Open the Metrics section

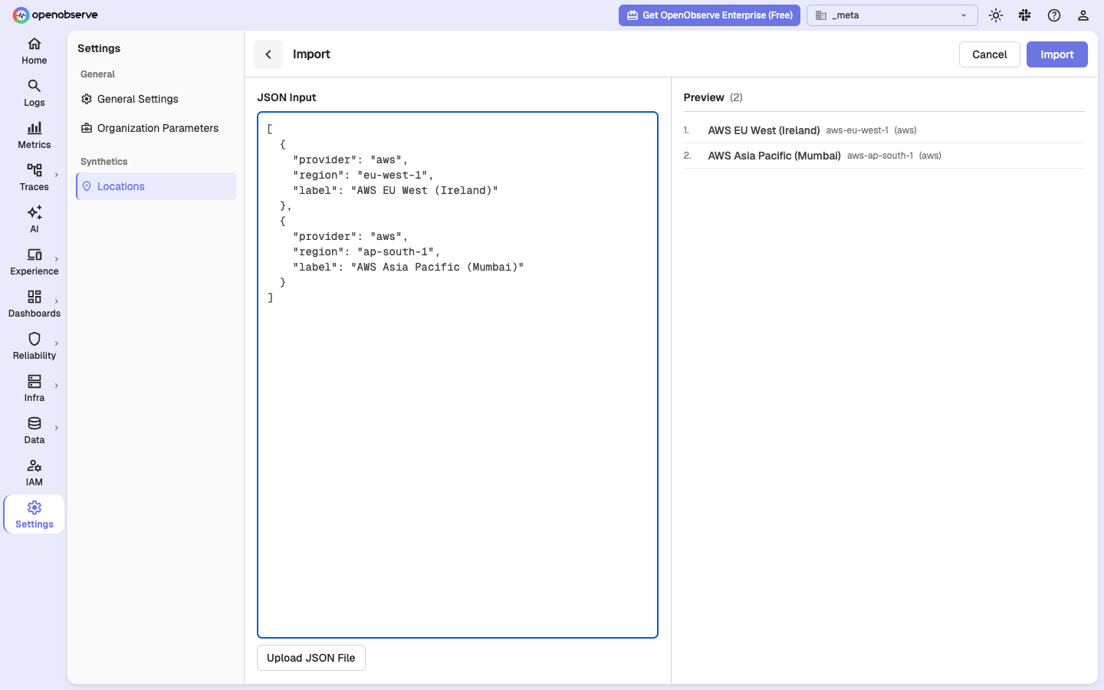[34, 136]
